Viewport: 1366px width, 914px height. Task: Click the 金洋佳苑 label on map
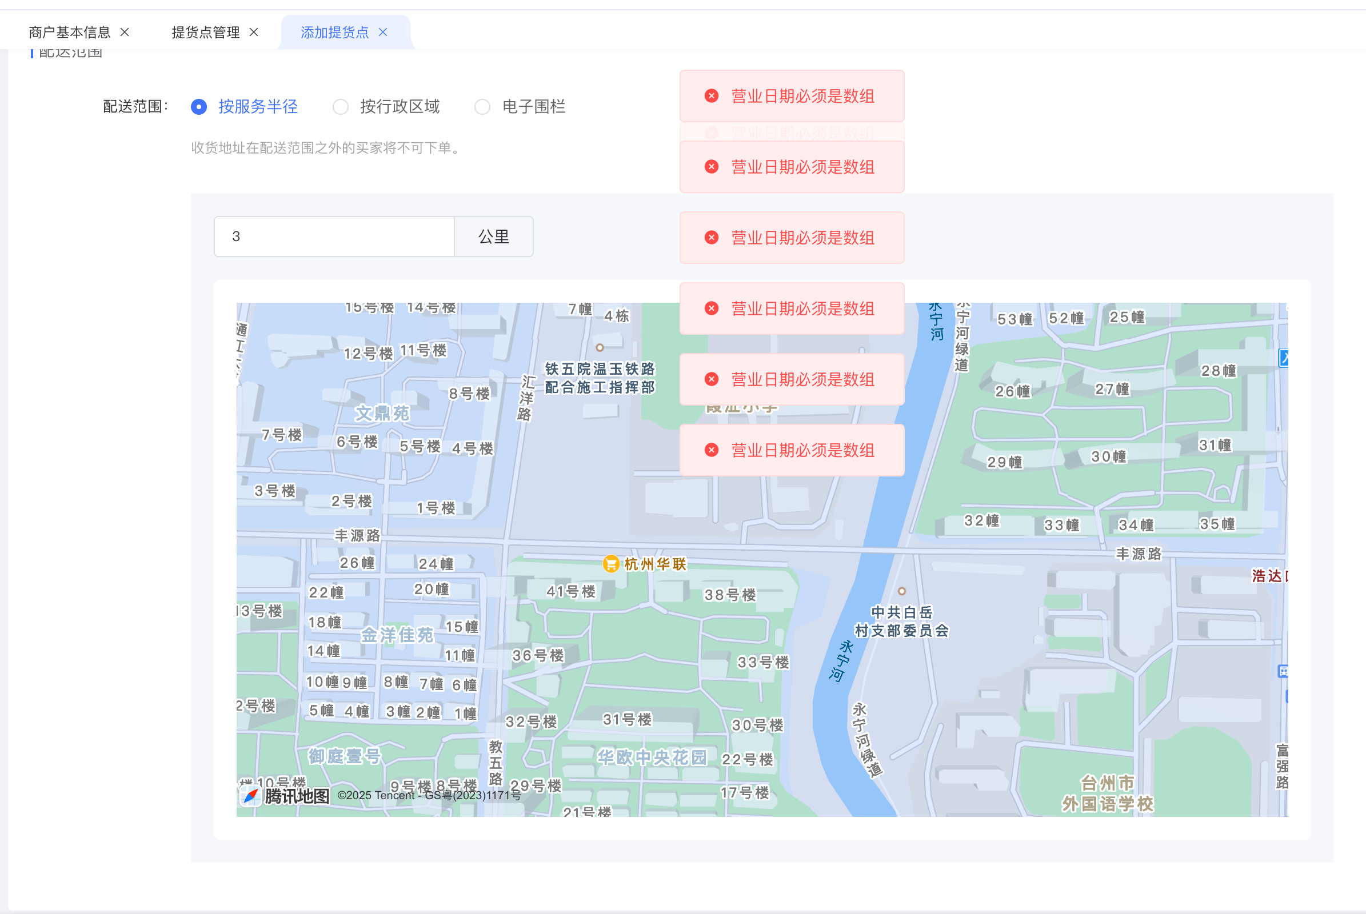coord(397,635)
